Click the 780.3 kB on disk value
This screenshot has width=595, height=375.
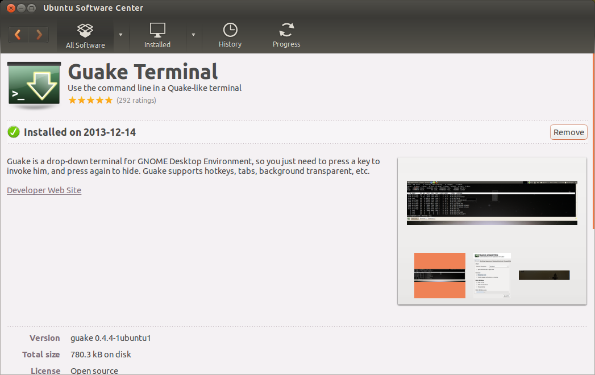click(101, 355)
